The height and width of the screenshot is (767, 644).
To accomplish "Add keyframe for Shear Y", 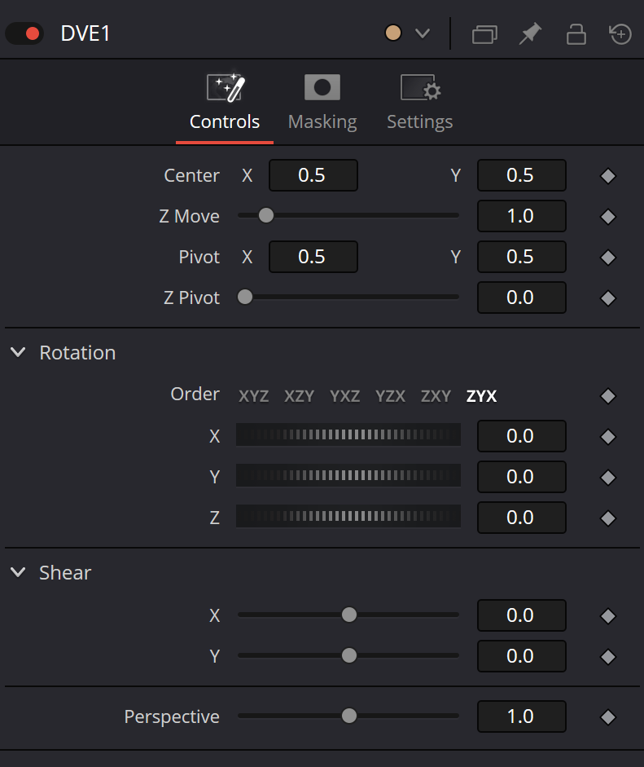I will click(x=608, y=656).
